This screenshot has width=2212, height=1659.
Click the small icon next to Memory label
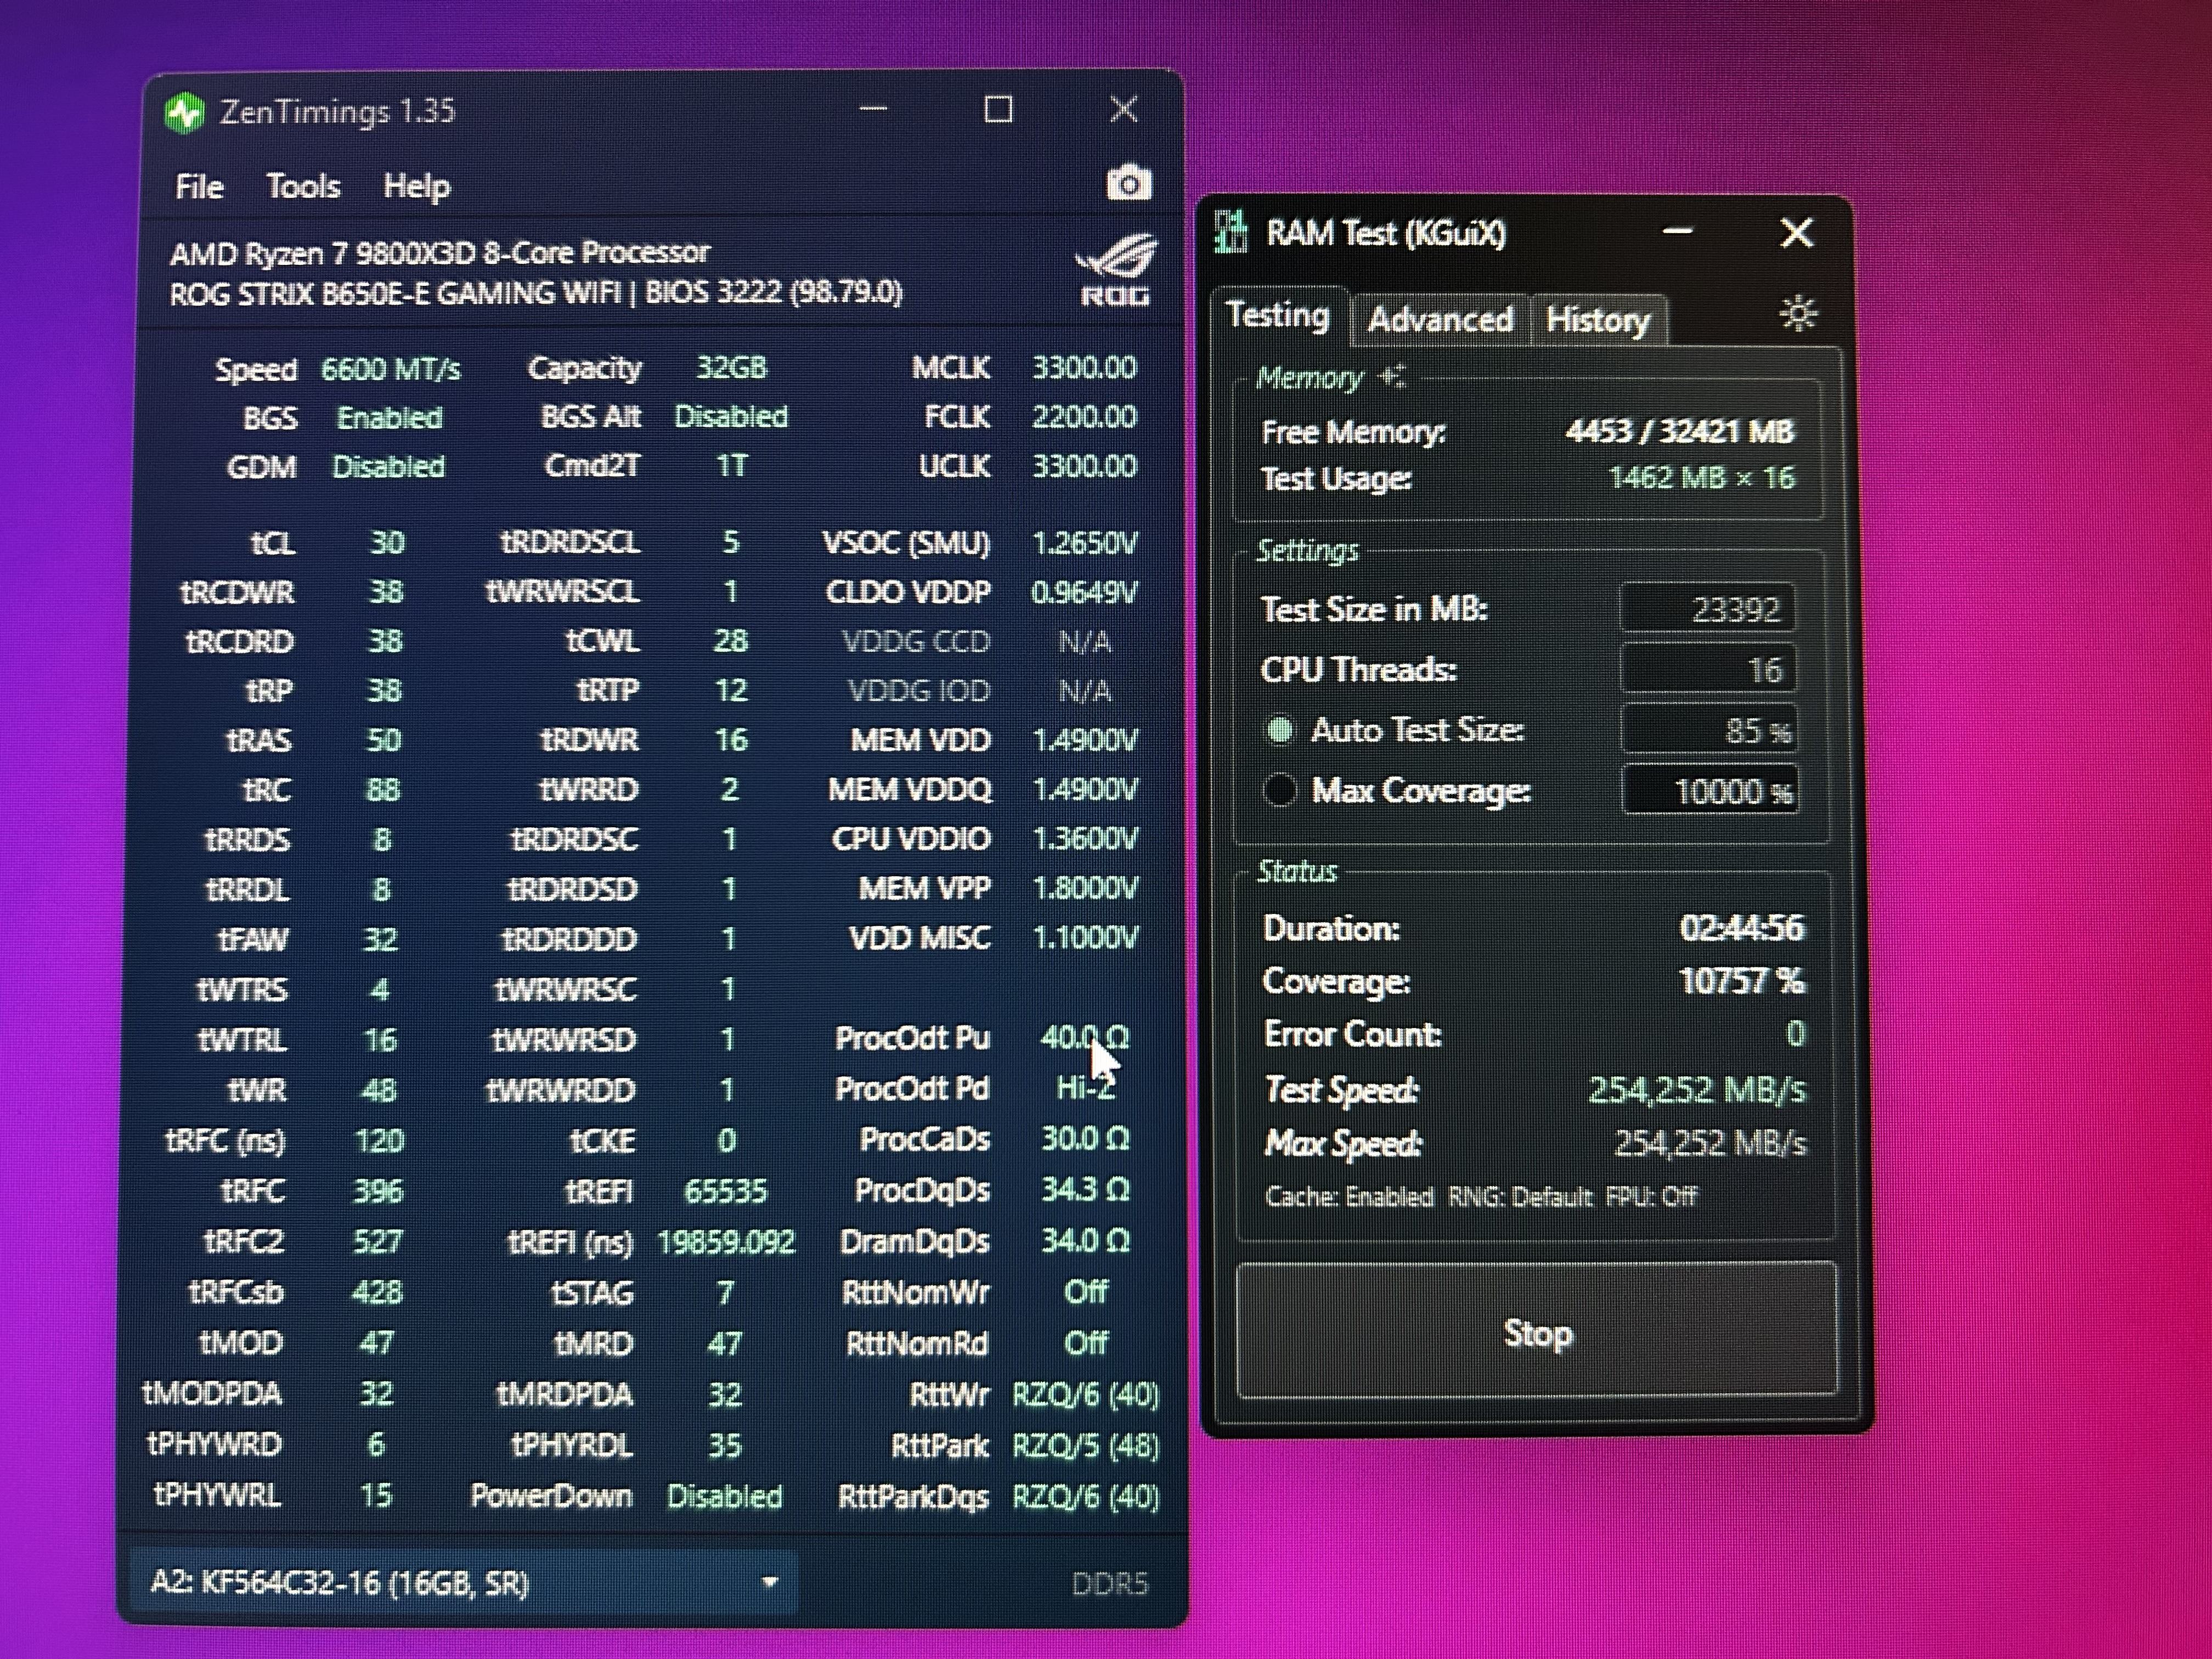pyautogui.click(x=1392, y=377)
